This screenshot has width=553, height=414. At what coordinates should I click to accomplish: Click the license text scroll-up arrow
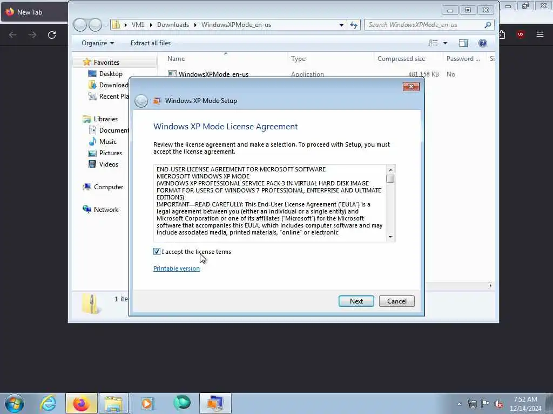coord(390,170)
